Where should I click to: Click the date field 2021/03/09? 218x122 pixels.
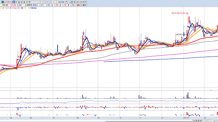pyautogui.click(x=80, y=2)
